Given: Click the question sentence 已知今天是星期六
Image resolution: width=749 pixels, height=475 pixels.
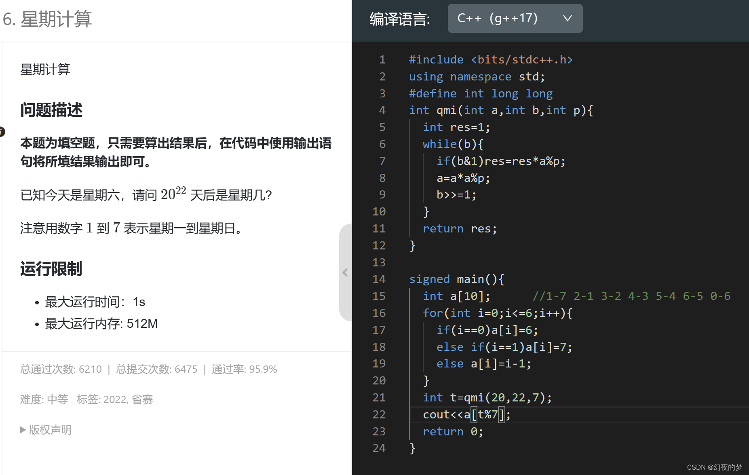Looking at the screenshot, I should (x=146, y=194).
